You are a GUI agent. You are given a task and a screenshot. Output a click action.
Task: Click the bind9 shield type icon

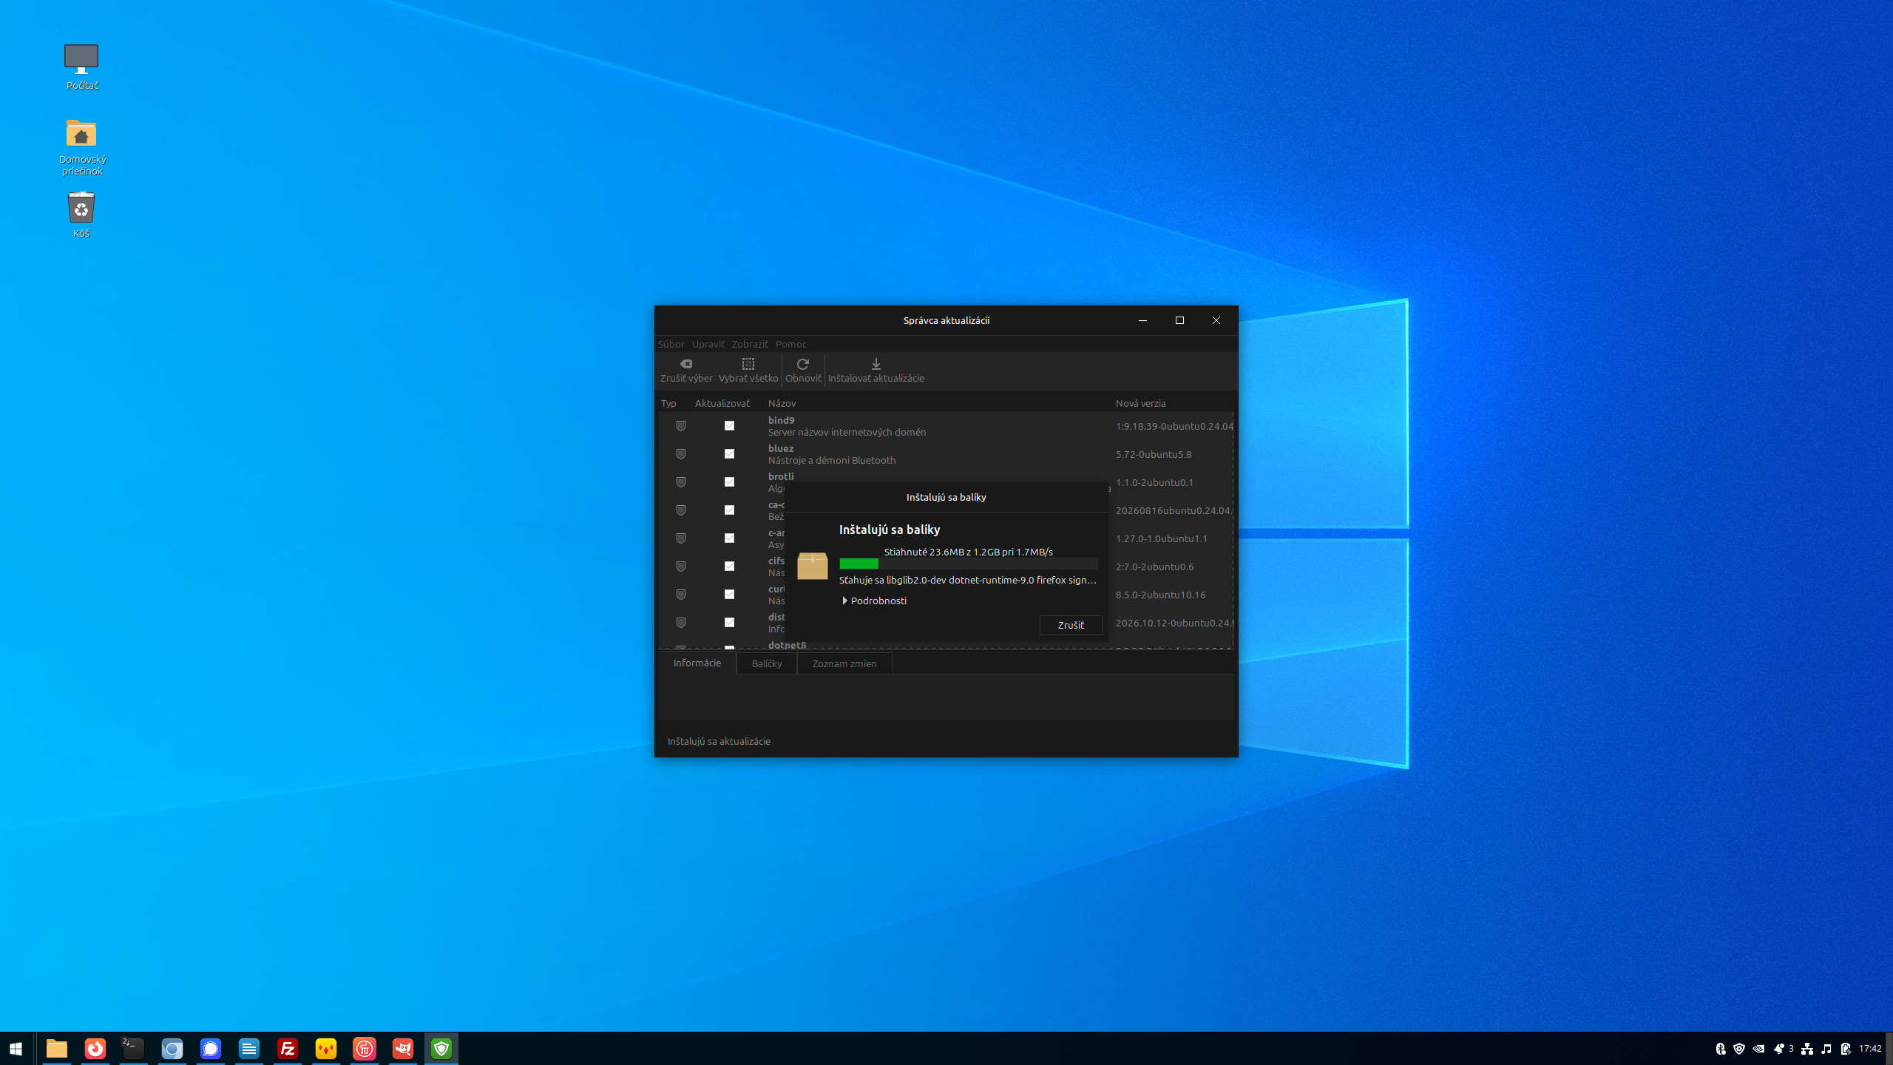(x=681, y=426)
